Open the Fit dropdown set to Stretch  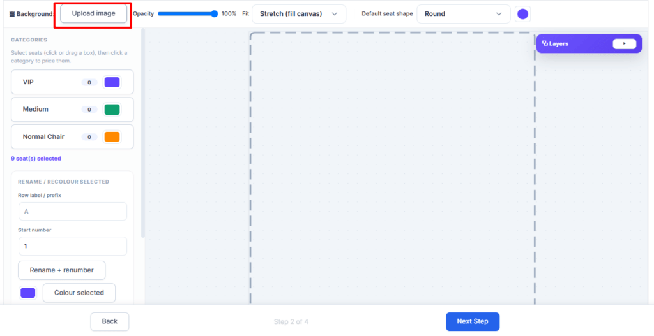click(x=299, y=14)
